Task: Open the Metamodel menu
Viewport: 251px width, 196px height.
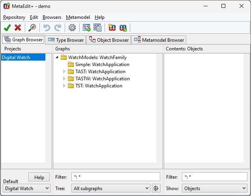Action: [x=78, y=17]
